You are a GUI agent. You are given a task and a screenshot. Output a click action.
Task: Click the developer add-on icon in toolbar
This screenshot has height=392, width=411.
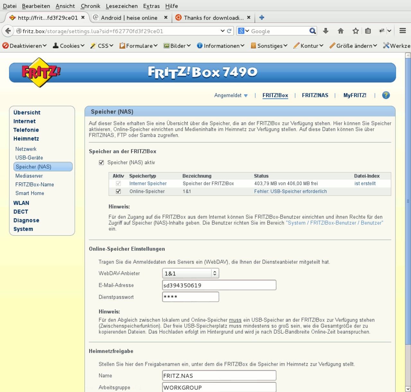pyautogui.click(x=382, y=31)
